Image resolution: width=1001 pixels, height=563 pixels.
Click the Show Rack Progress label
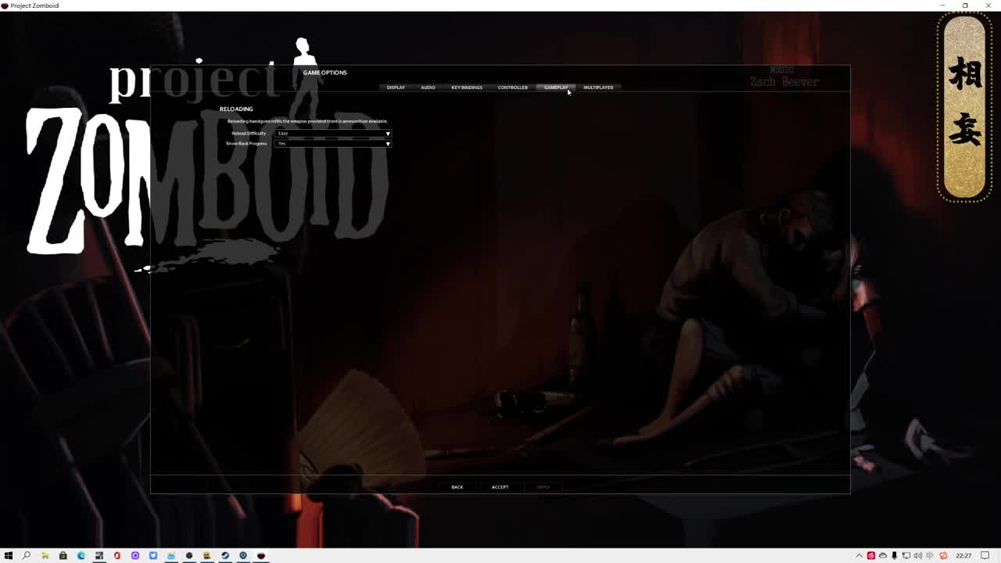pyautogui.click(x=246, y=144)
